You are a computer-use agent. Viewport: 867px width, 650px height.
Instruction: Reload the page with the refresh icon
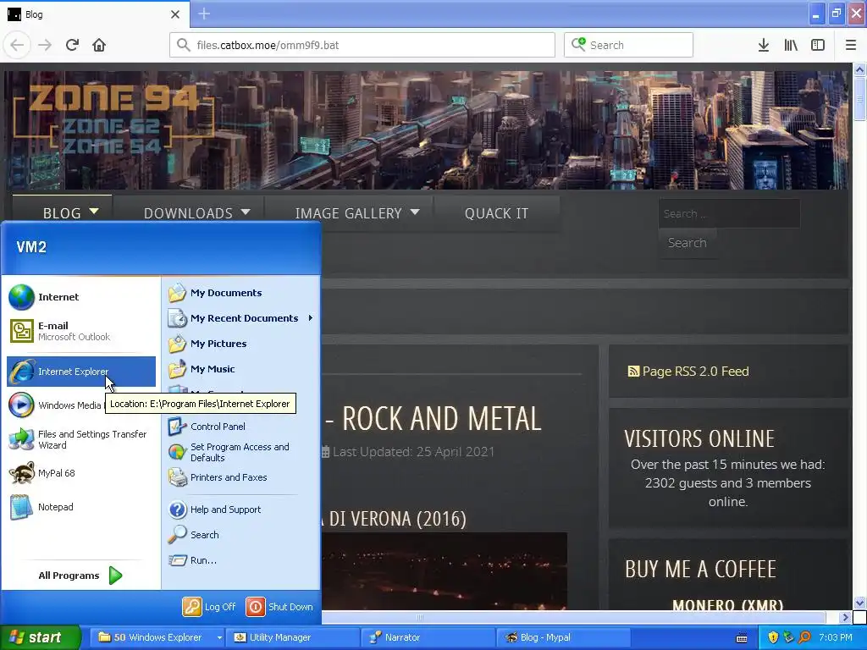pyautogui.click(x=72, y=45)
